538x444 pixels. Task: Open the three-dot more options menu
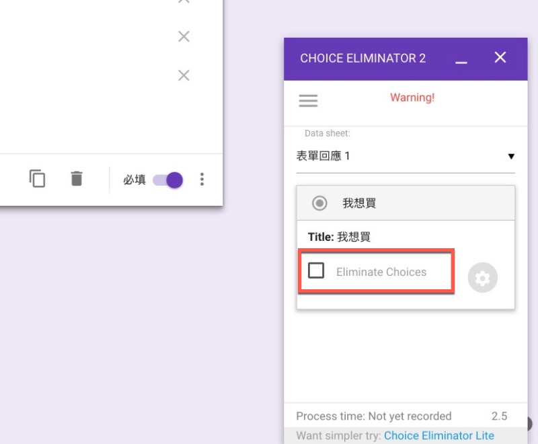coord(202,179)
